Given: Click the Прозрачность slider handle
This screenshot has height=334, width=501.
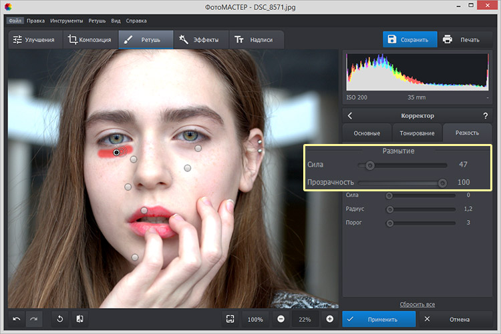Looking at the screenshot, I should point(442,182).
